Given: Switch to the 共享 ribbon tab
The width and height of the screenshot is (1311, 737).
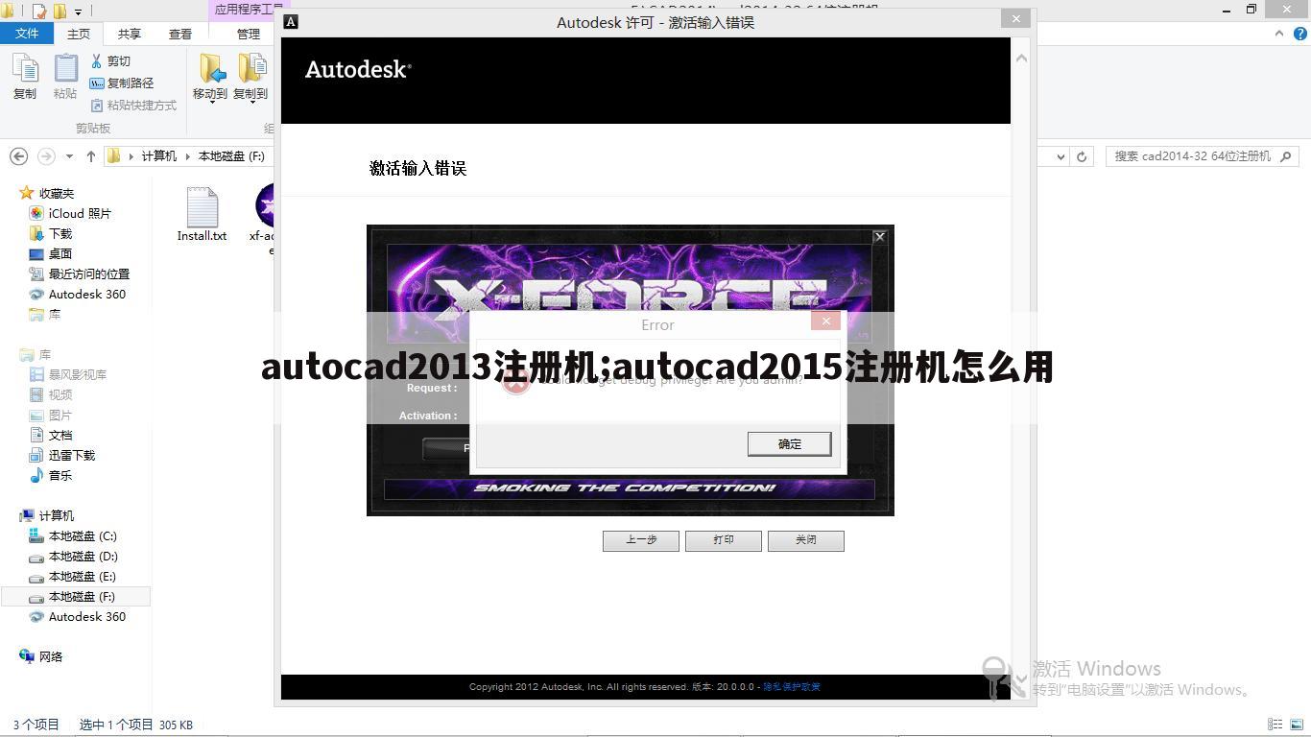Looking at the screenshot, I should point(130,34).
